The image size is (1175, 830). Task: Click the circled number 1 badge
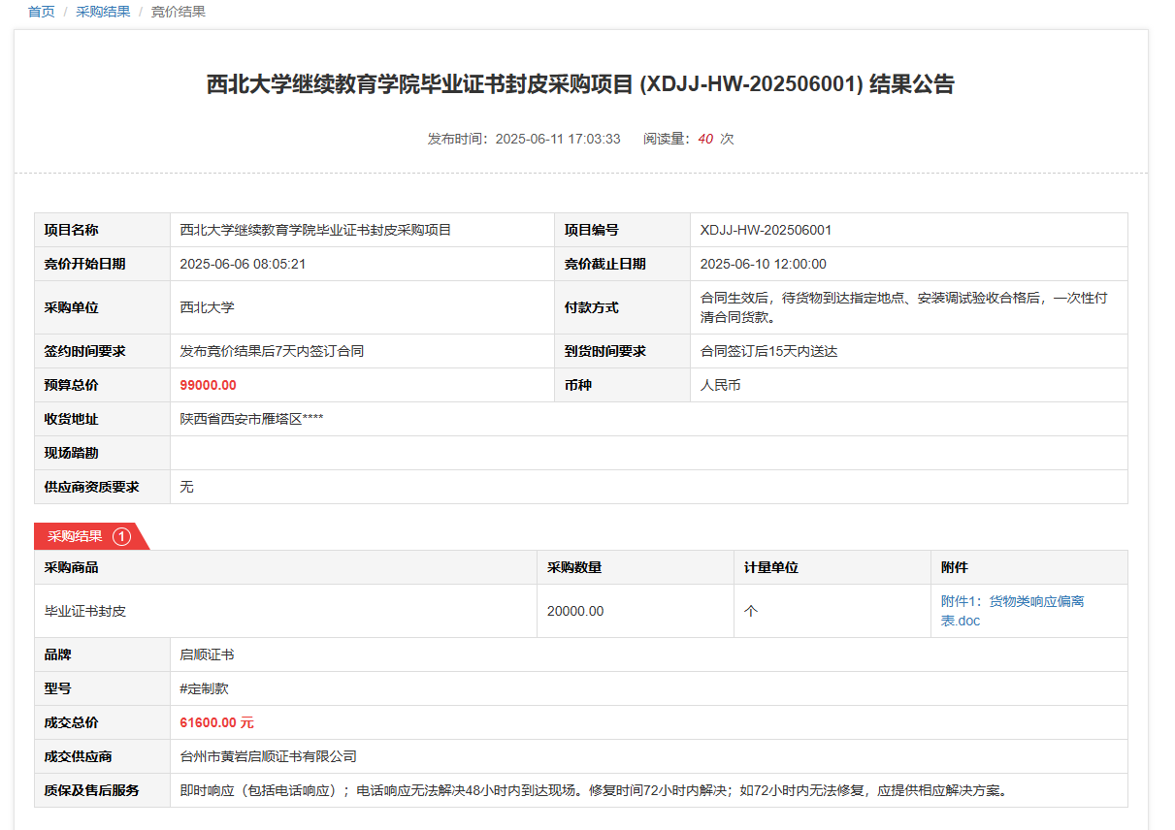click(x=121, y=536)
